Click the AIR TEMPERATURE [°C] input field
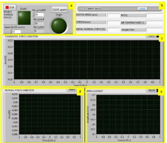Viewport: 167px width, 143px height. tap(154, 23)
